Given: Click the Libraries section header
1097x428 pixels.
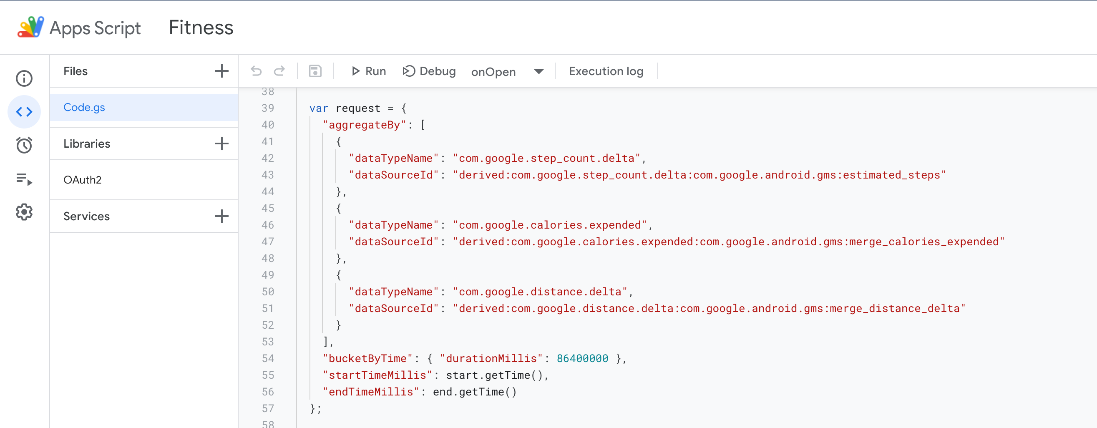Looking at the screenshot, I should pyautogui.click(x=87, y=144).
